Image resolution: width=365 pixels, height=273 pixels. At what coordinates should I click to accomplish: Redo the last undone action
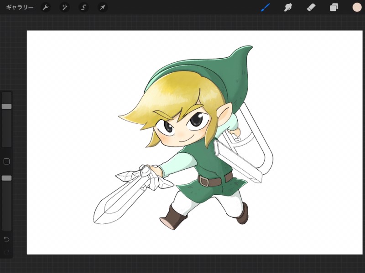point(6,252)
